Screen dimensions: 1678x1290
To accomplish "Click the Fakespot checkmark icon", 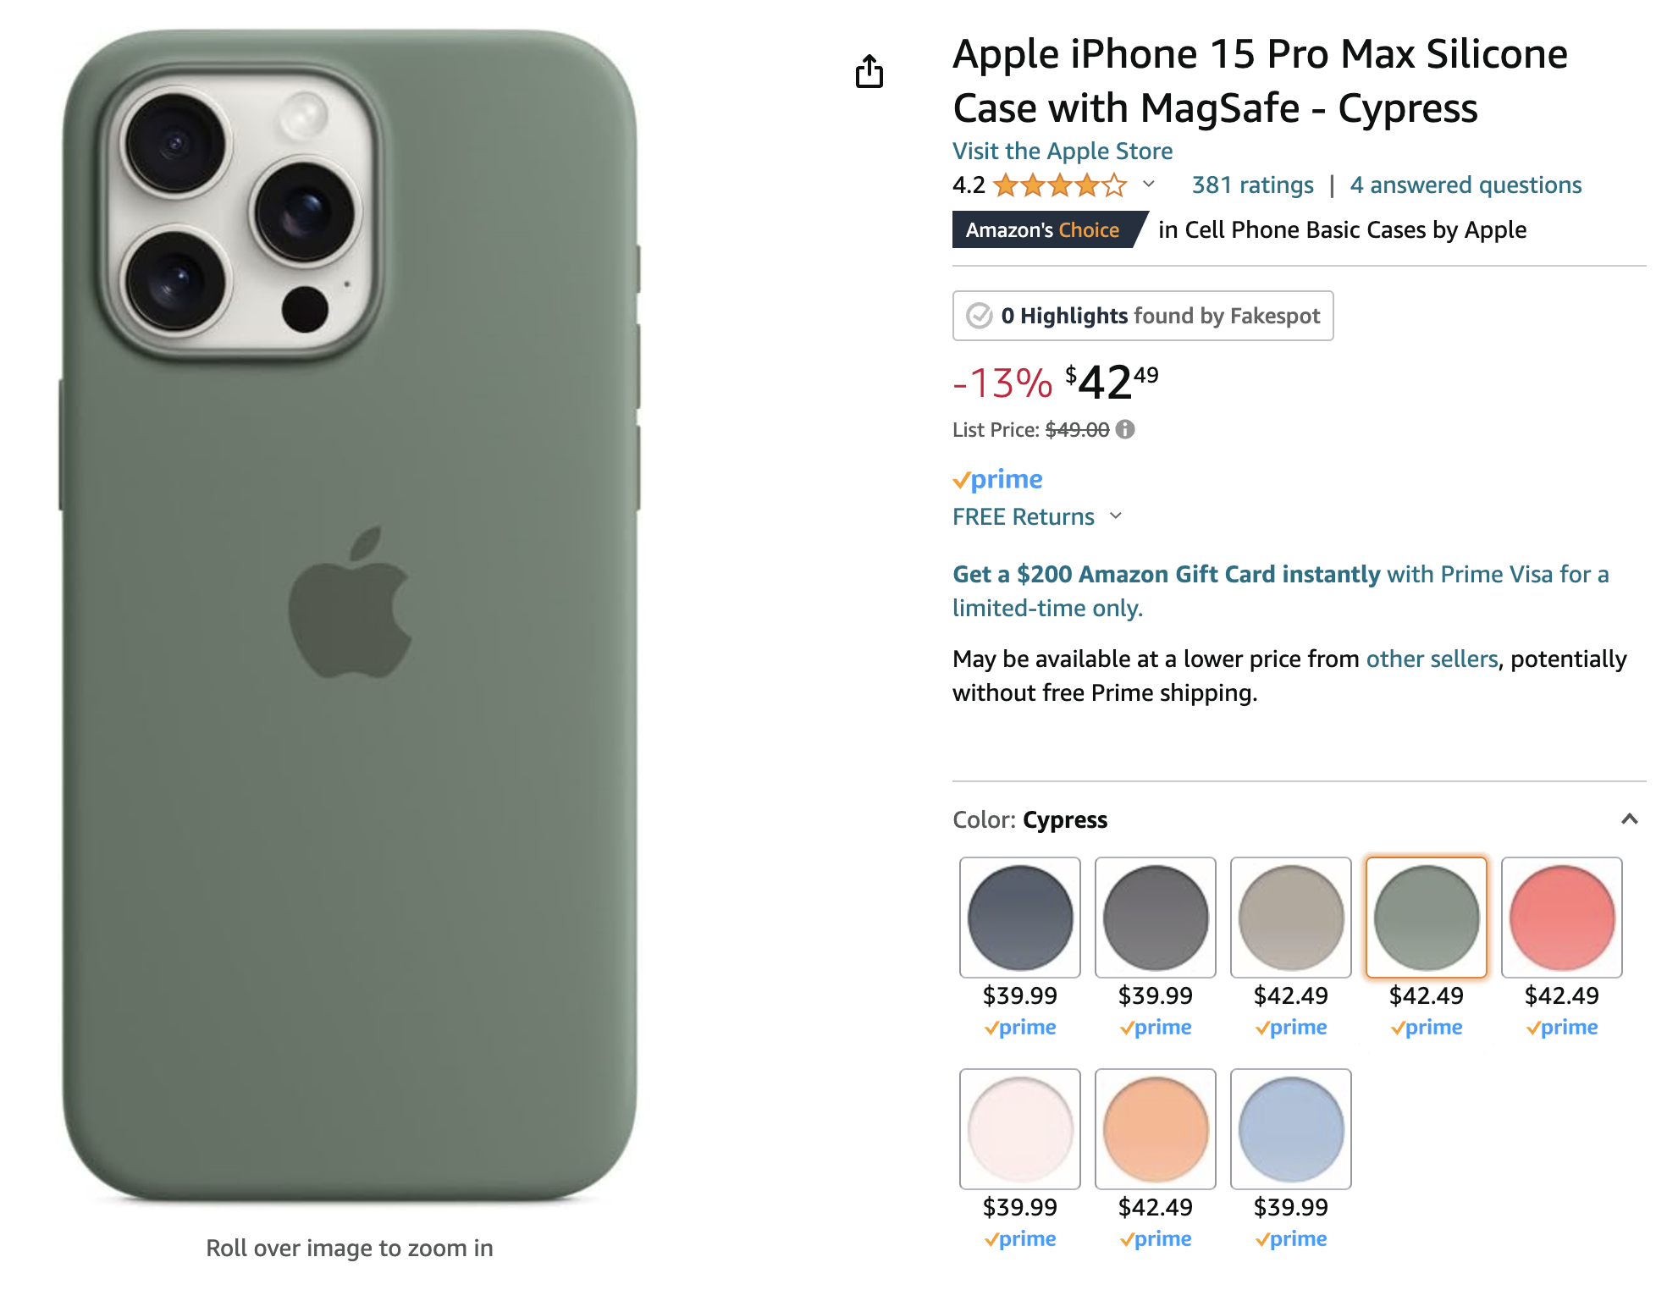I will (980, 316).
